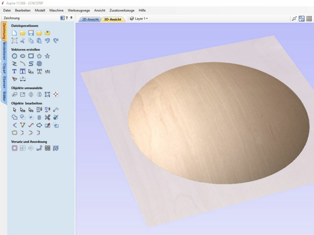Viewport: 314px width, 235px height.
Task: Open the Clipart side tab
Action: (4, 68)
